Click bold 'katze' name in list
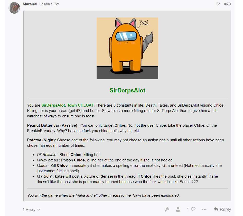Image resolution: width=243 pixels, height=216 pixels. coord(60,176)
